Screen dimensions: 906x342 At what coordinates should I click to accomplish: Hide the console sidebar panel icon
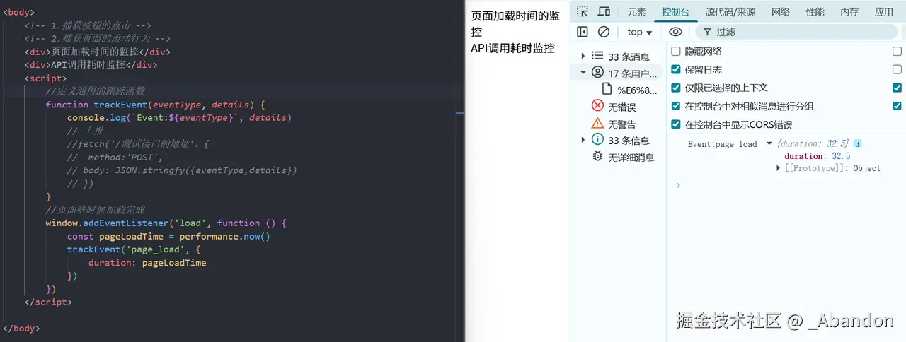point(582,32)
